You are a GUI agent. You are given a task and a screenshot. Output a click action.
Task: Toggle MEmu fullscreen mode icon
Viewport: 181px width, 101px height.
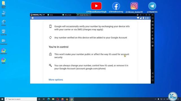pos(152,18)
